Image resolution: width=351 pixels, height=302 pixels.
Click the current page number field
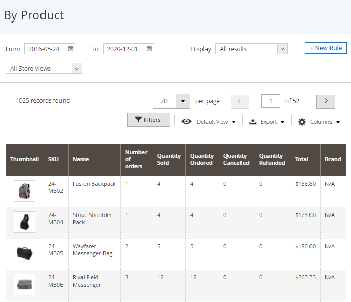[x=271, y=101]
